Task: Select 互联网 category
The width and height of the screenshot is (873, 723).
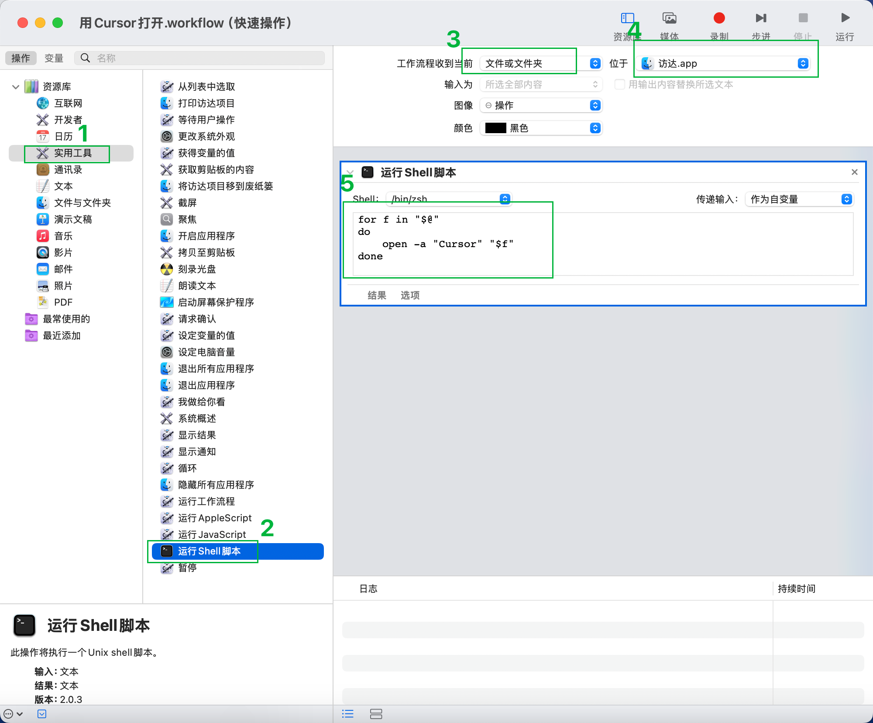Action: tap(68, 103)
